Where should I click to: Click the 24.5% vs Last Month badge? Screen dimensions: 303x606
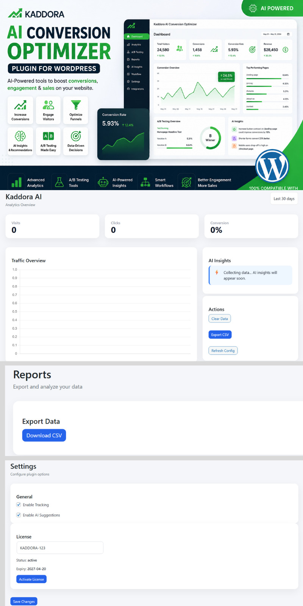pyautogui.click(x=226, y=77)
